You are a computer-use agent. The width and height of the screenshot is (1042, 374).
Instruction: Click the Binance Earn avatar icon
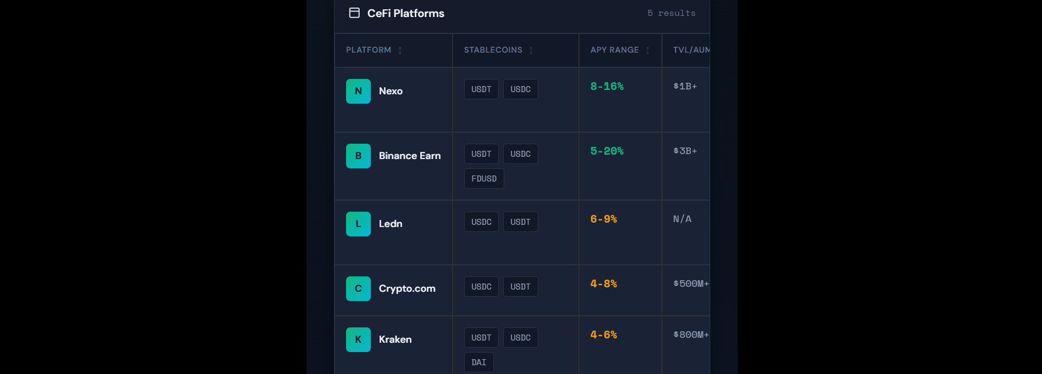point(358,156)
